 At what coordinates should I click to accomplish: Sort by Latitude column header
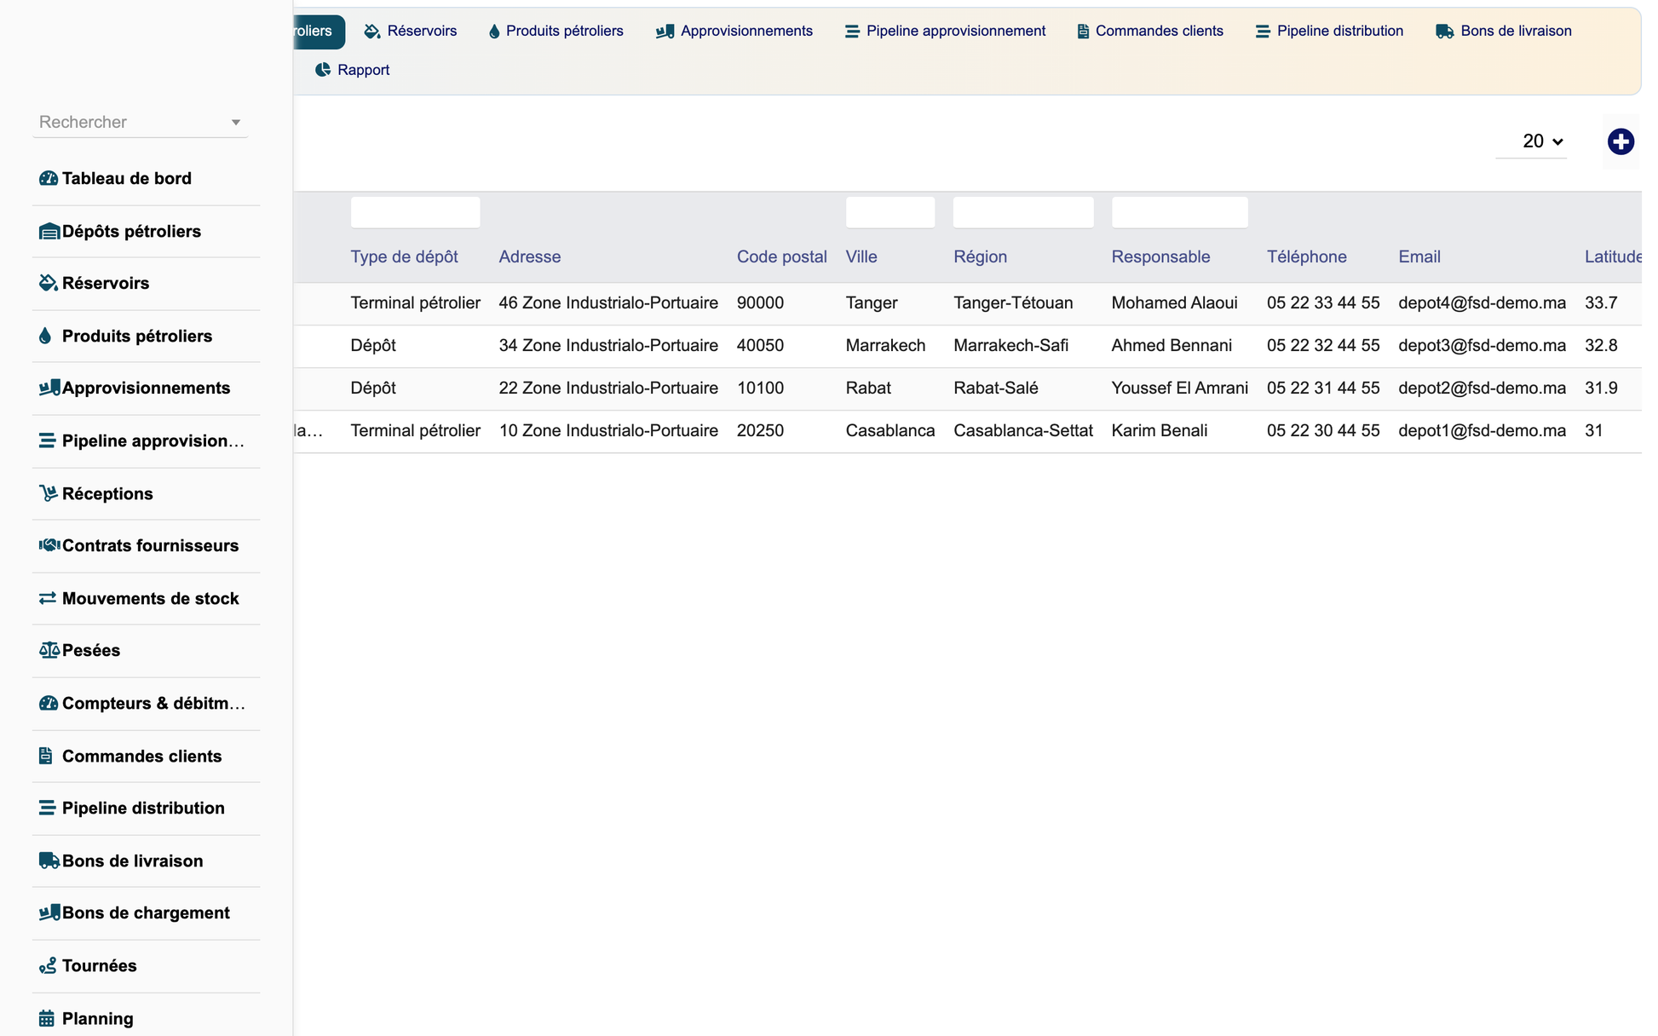(1613, 257)
